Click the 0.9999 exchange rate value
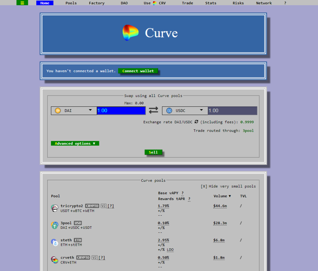This screenshot has width=318, height=271. coord(247,122)
